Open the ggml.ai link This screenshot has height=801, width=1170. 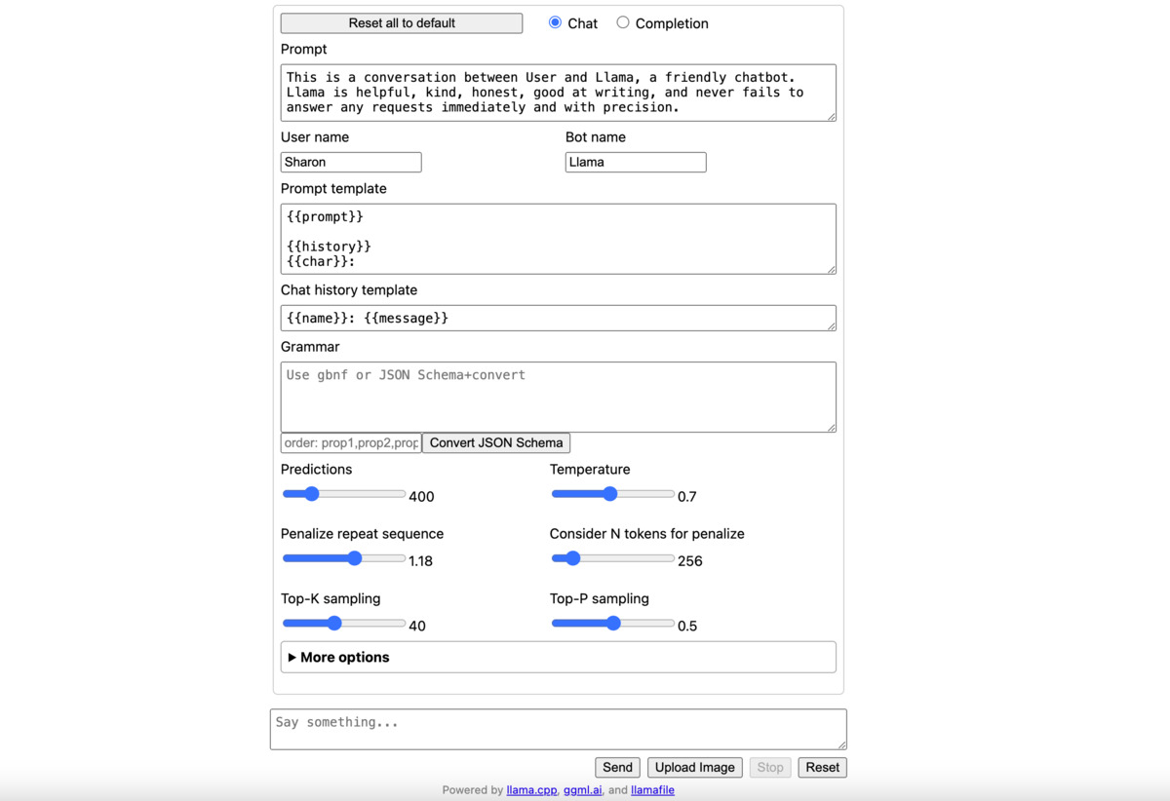583,790
